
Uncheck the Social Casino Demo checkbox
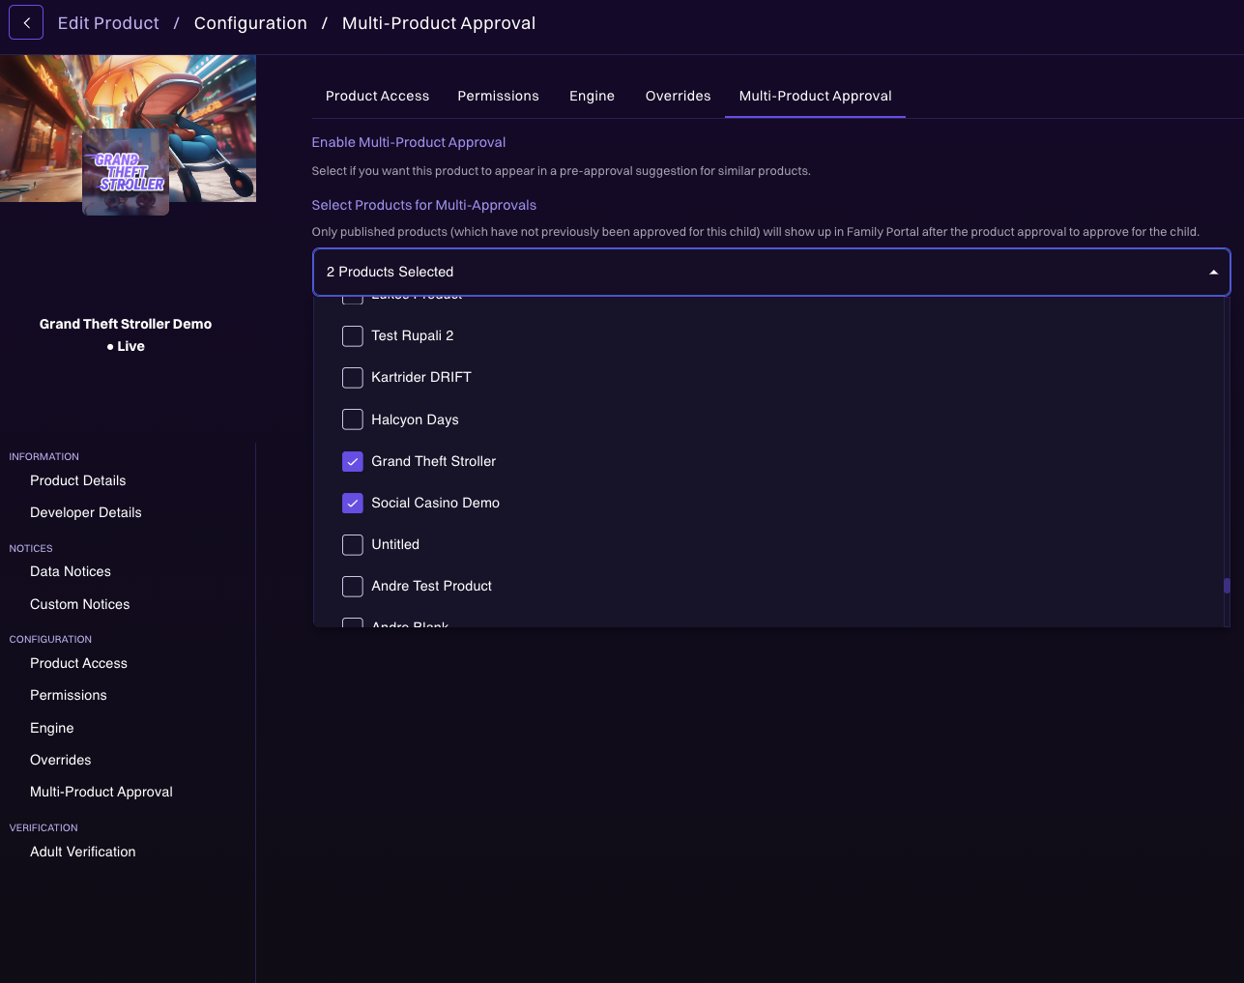pyautogui.click(x=353, y=504)
